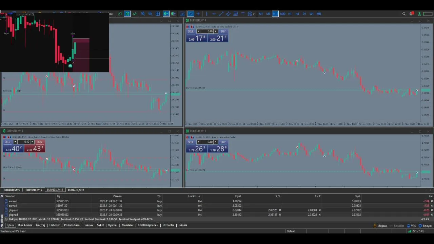This screenshot has height=244, width=434.
Task: Switch to EURAUD,M15 chart tab
Action: coord(76,190)
